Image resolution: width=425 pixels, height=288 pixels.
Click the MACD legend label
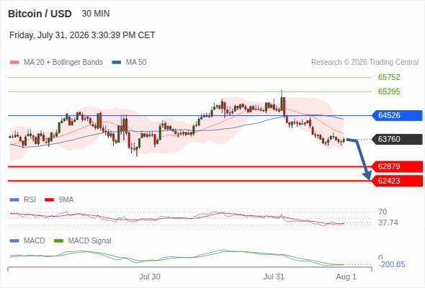click(34, 240)
